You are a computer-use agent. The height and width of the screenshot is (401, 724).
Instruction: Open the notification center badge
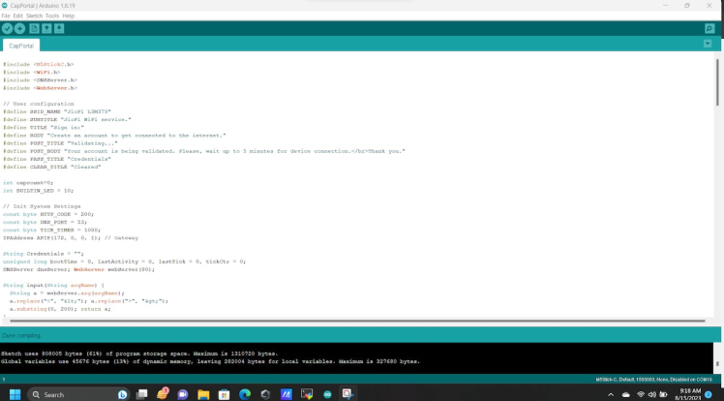click(708, 394)
